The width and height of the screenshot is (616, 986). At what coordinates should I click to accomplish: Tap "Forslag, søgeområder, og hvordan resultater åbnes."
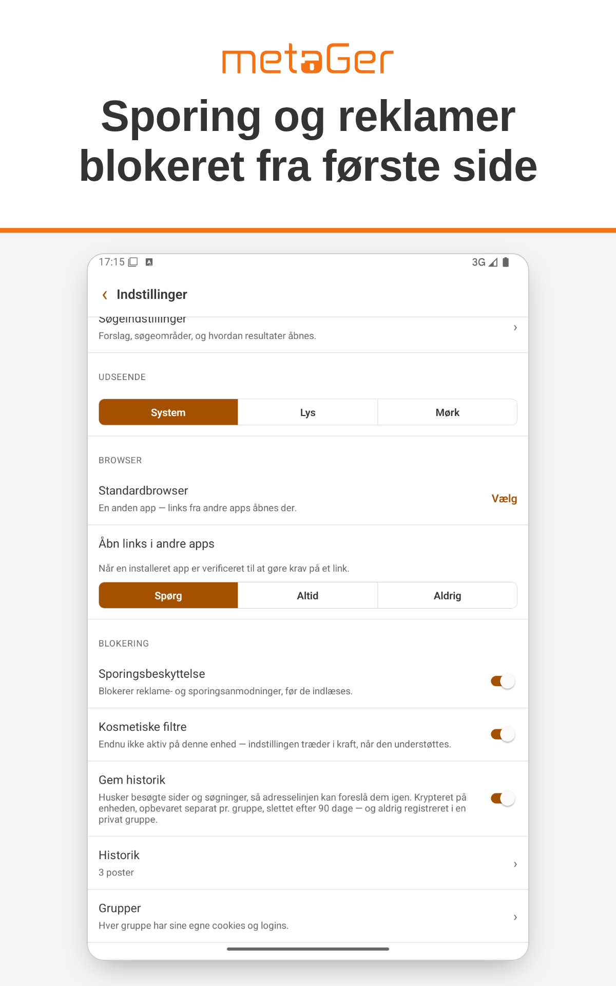pyautogui.click(x=207, y=336)
